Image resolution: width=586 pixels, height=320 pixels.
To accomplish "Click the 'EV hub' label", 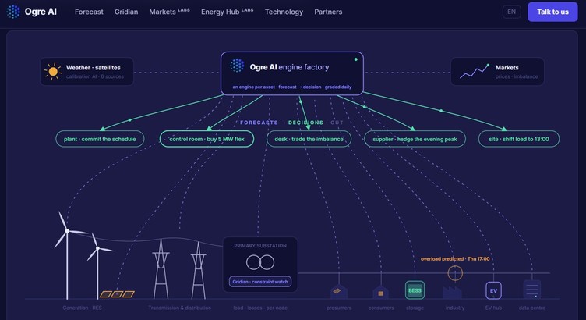I will point(493,308).
